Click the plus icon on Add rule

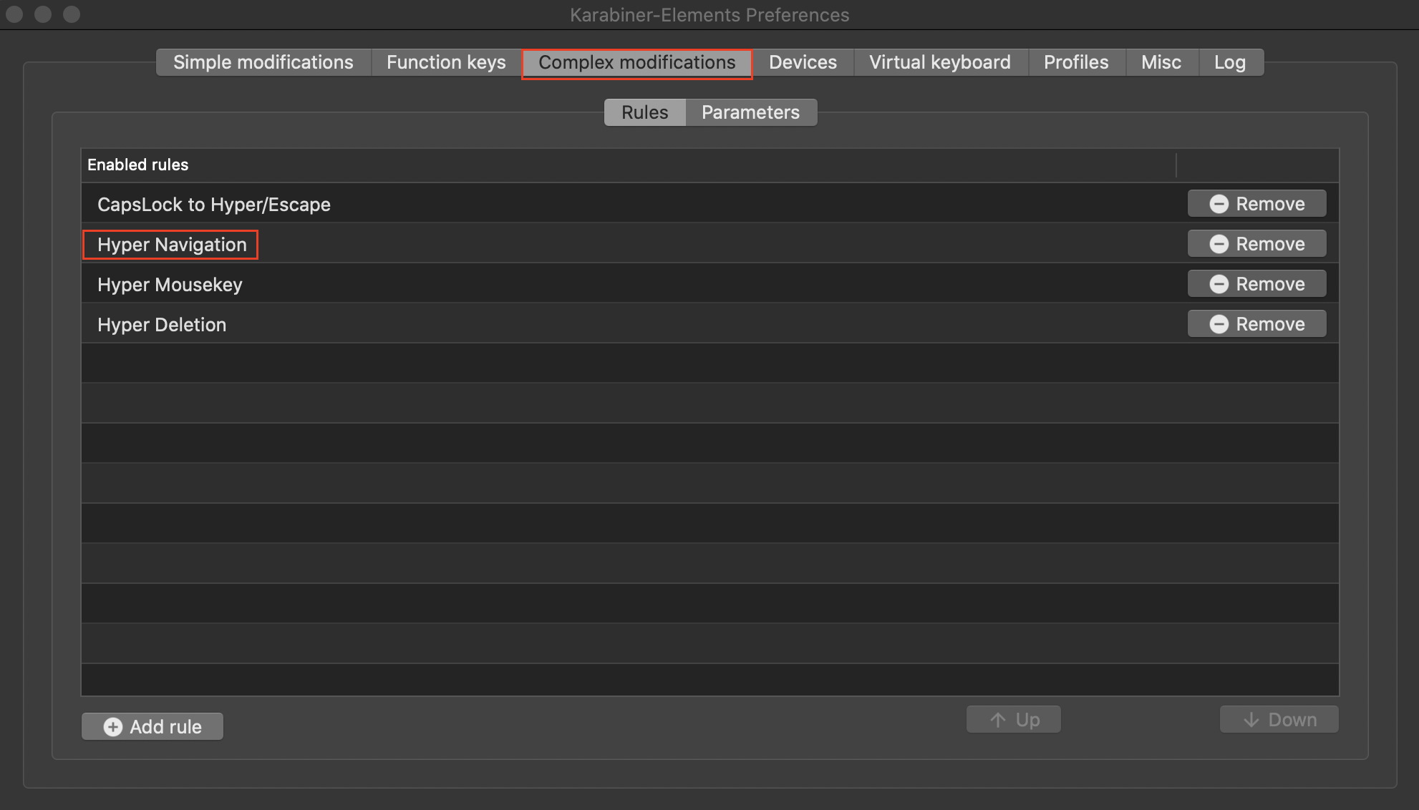113,727
